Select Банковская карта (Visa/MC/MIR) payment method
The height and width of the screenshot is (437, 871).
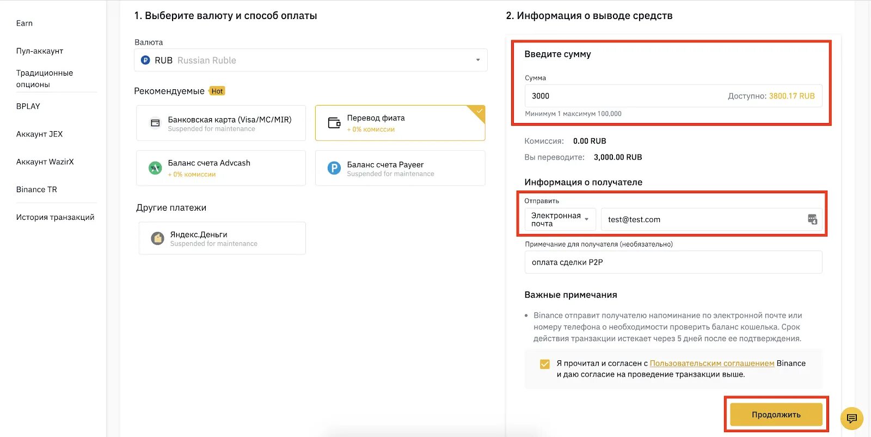pyautogui.click(x=221, y=123)
